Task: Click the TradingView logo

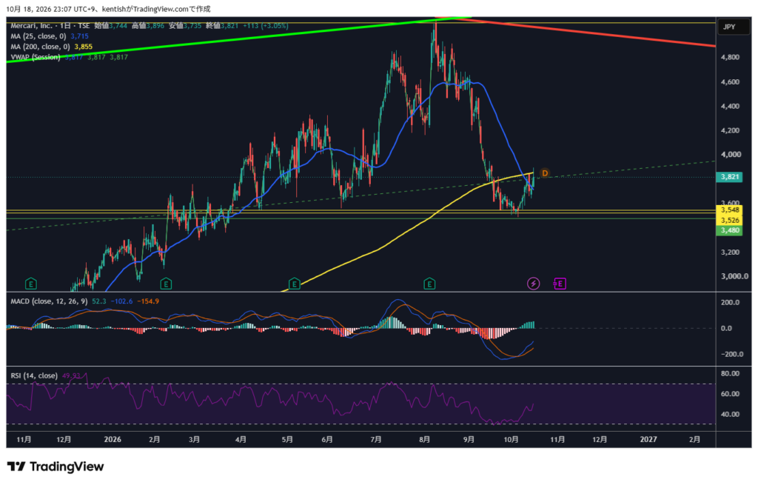Action: 56,466
